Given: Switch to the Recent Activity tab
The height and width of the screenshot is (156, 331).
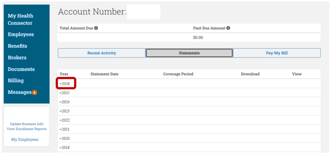Looking at the screenshot, I should [x=101, y=53].
